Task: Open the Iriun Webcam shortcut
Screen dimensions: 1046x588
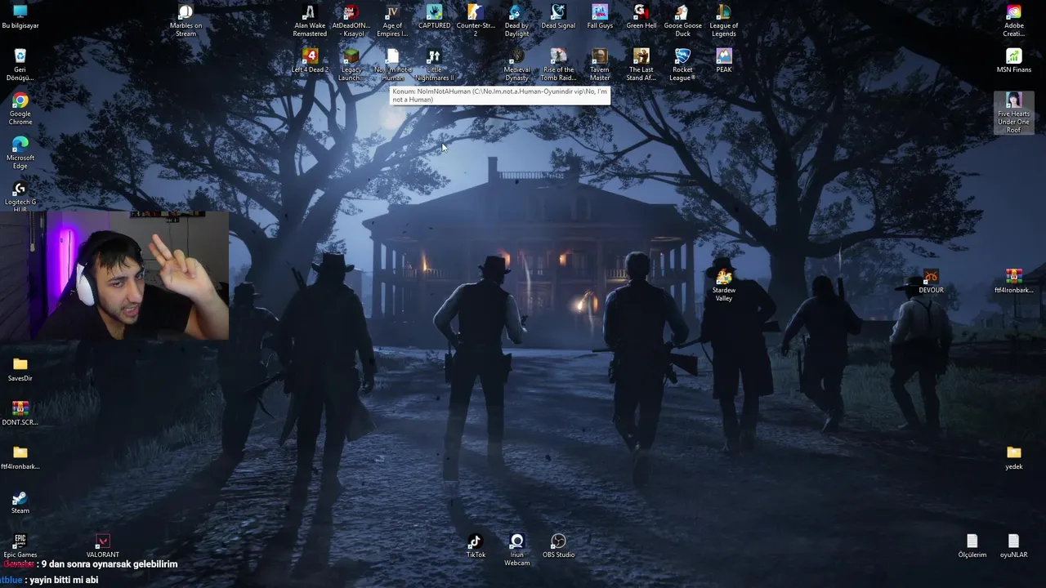Action: tap(516, 550)
